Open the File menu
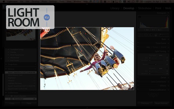This screenshot has height=109, width=174. (21, 1)
